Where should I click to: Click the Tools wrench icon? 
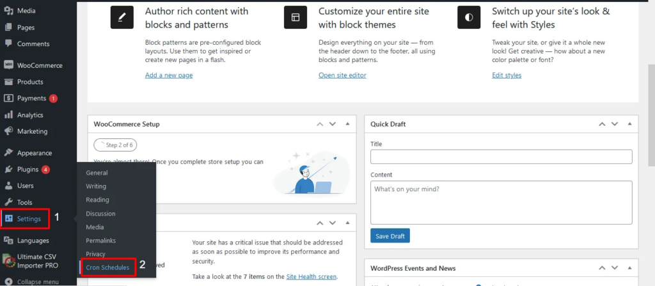tap(8, 202)
